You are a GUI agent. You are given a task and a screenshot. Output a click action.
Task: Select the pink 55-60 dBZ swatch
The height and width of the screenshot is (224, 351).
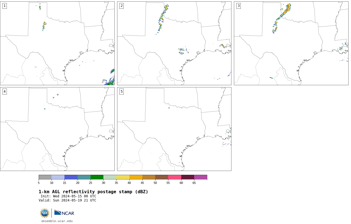click(175, 177)
